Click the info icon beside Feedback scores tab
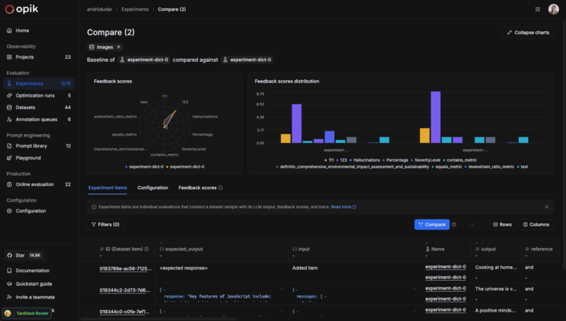 coord(220,188)
